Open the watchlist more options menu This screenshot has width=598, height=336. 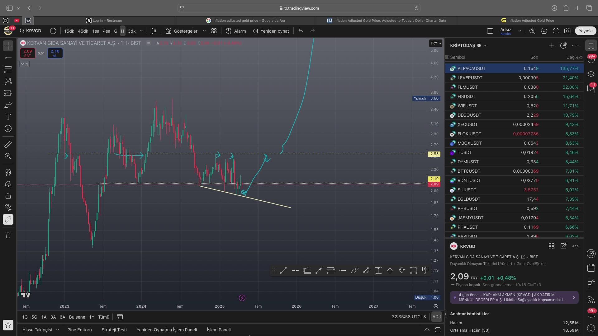point(575,45)
